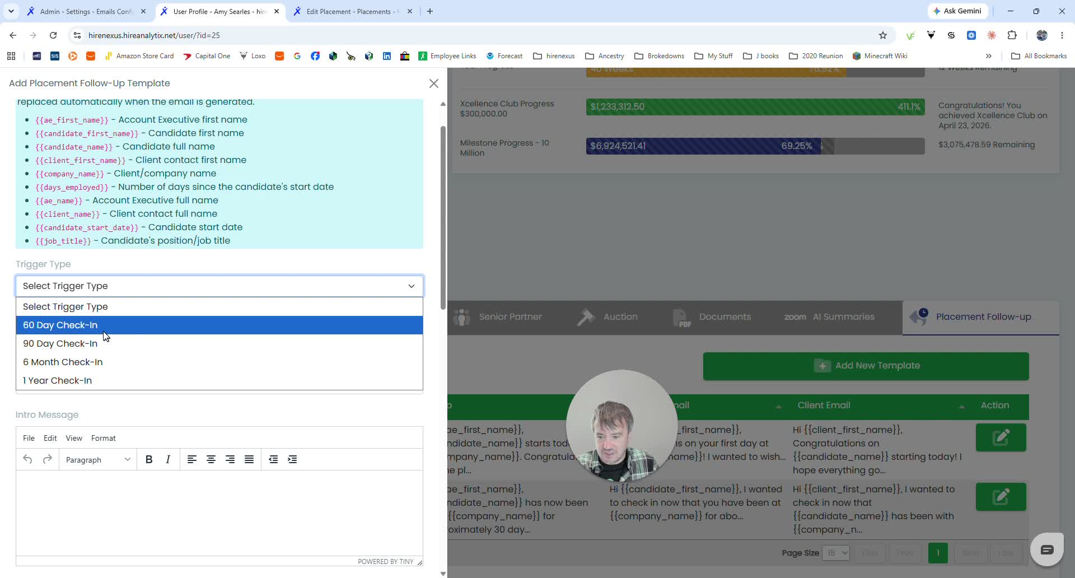Increase indent in editor
This screenshot has height=578, width=1075.
coord(292,459)
